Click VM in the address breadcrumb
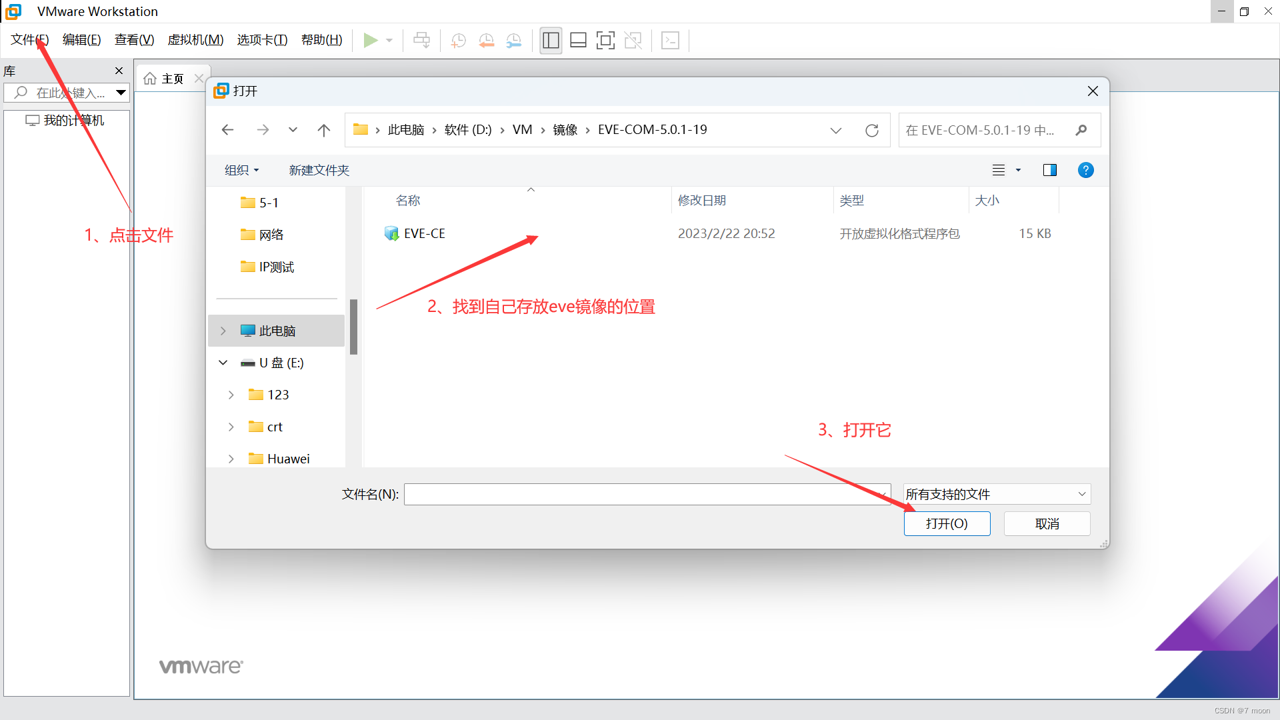The image size is (1280, 720). [x=523, y=130]
